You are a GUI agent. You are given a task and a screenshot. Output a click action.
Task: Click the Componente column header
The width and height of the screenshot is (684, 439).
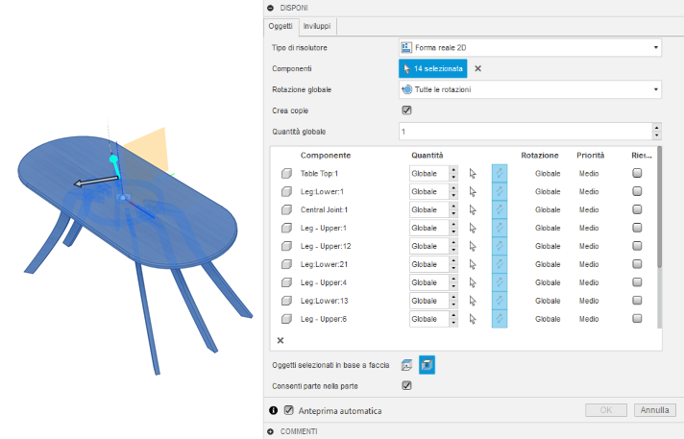(326, 156)
